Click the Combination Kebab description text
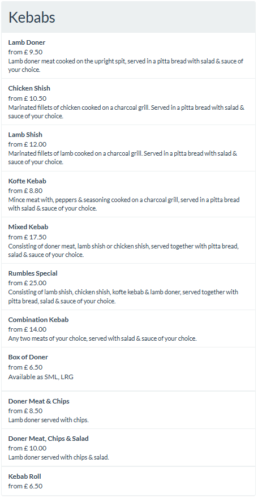The height and width of the screenshot is (498, 258). pos(102,338)
